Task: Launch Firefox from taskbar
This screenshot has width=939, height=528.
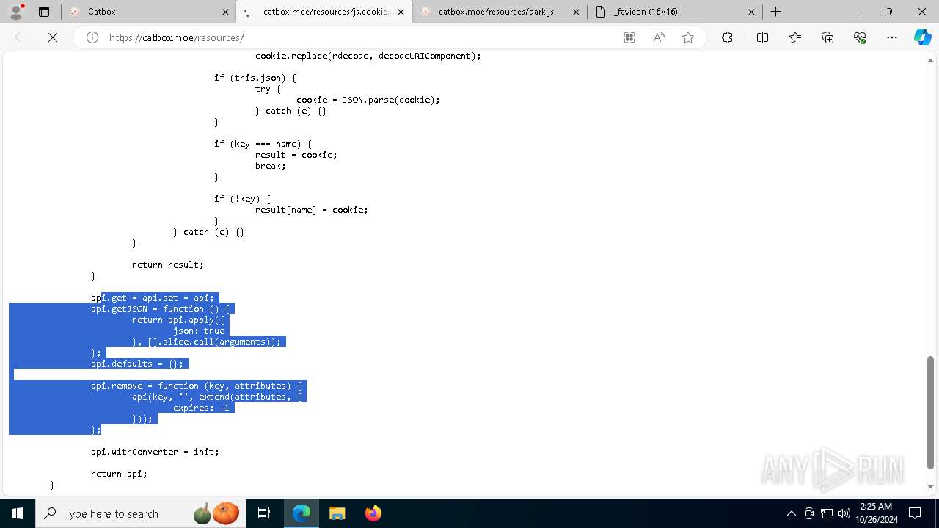Action: point(373,513)
